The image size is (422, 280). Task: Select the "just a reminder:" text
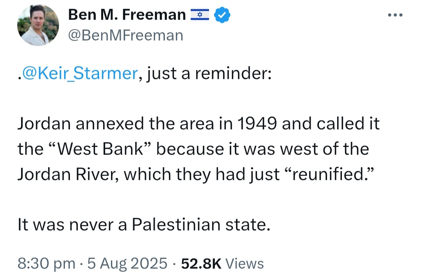coord(209,73)
